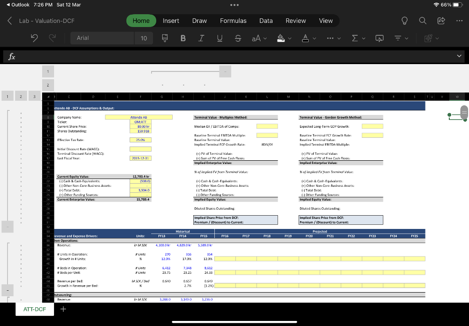Show row outline level 2
Viewport: 469px width, 326px height.
(x=21, y=96)
